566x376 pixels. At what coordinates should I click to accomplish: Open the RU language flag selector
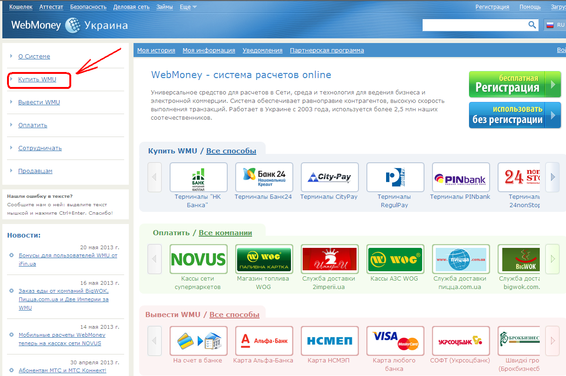click(x=555, y=25)
